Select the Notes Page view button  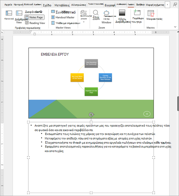(34, 17)
